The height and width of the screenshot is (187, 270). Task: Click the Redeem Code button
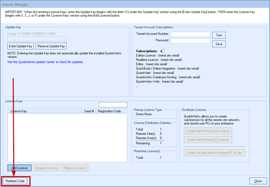[x=15, y=181]
